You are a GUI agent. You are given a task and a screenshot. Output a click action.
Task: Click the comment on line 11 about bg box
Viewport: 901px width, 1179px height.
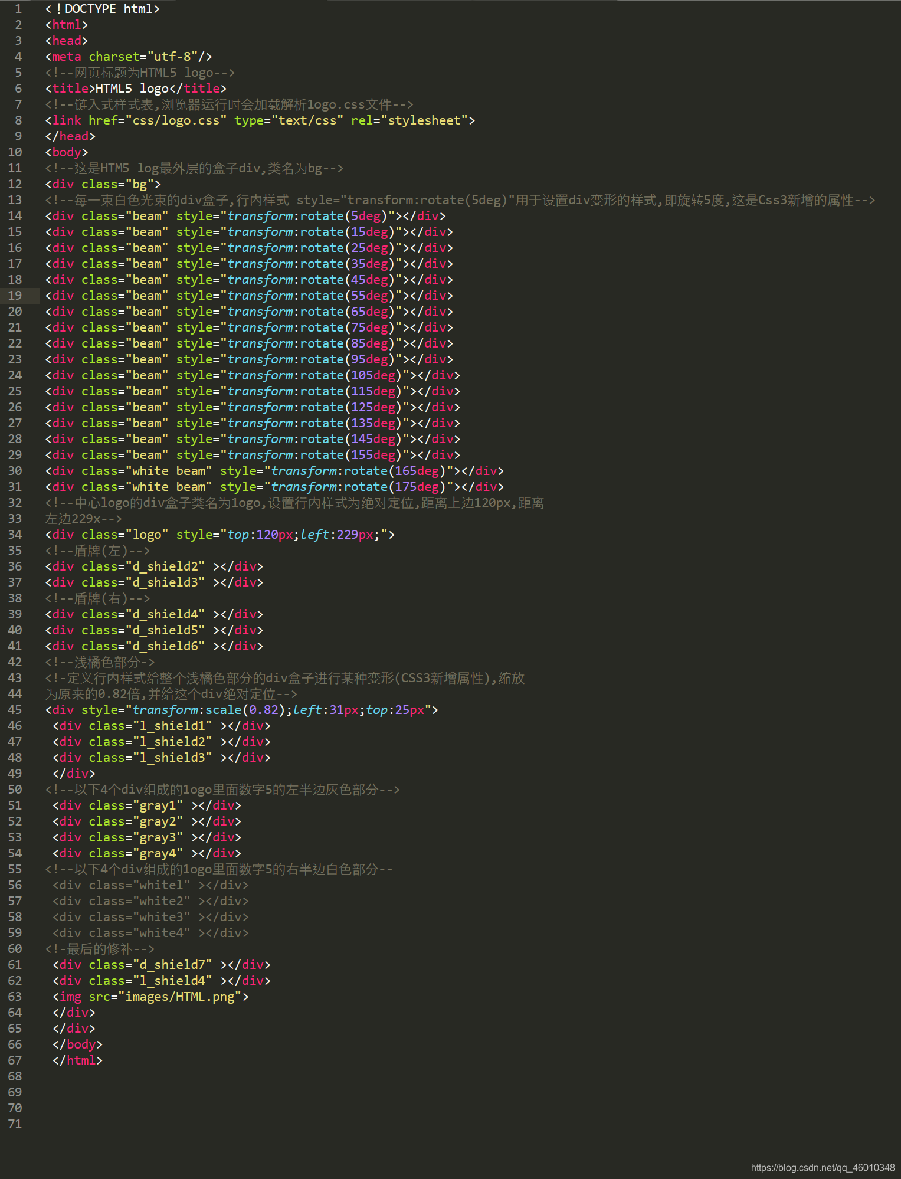194,168
